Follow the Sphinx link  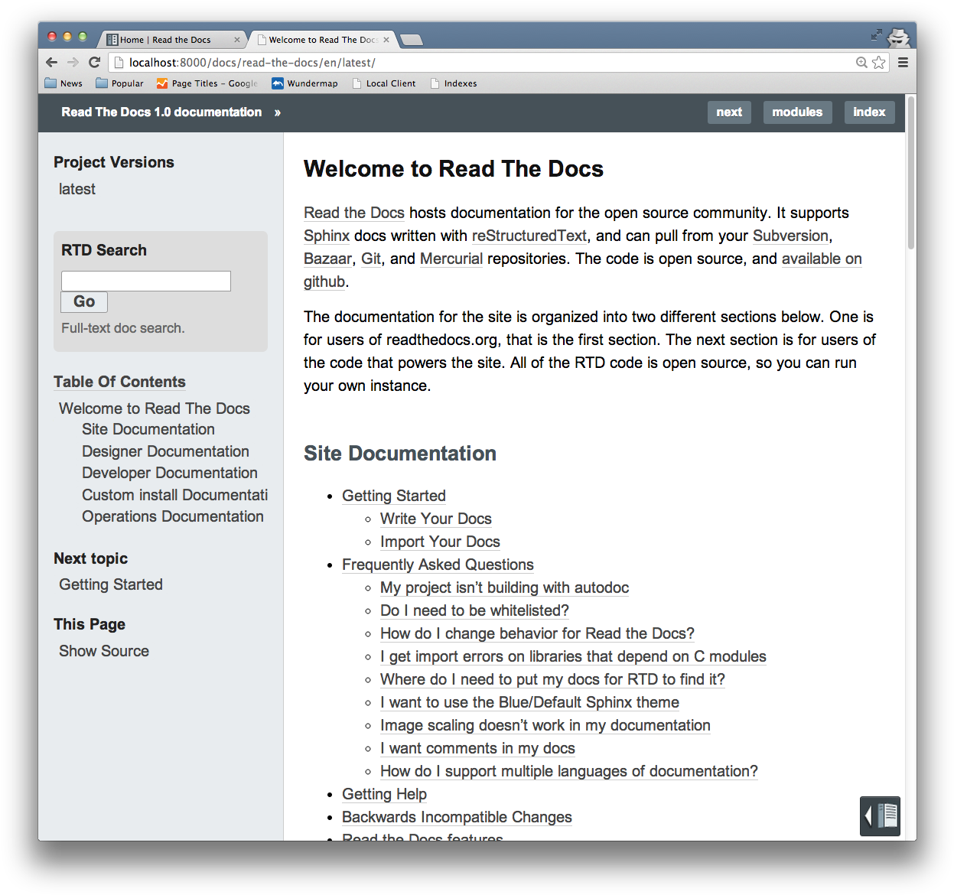point(326,236)
